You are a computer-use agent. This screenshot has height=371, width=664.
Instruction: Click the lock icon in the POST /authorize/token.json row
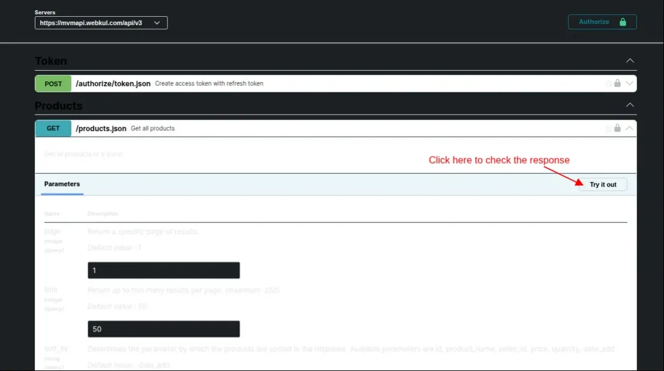[617, 83]
